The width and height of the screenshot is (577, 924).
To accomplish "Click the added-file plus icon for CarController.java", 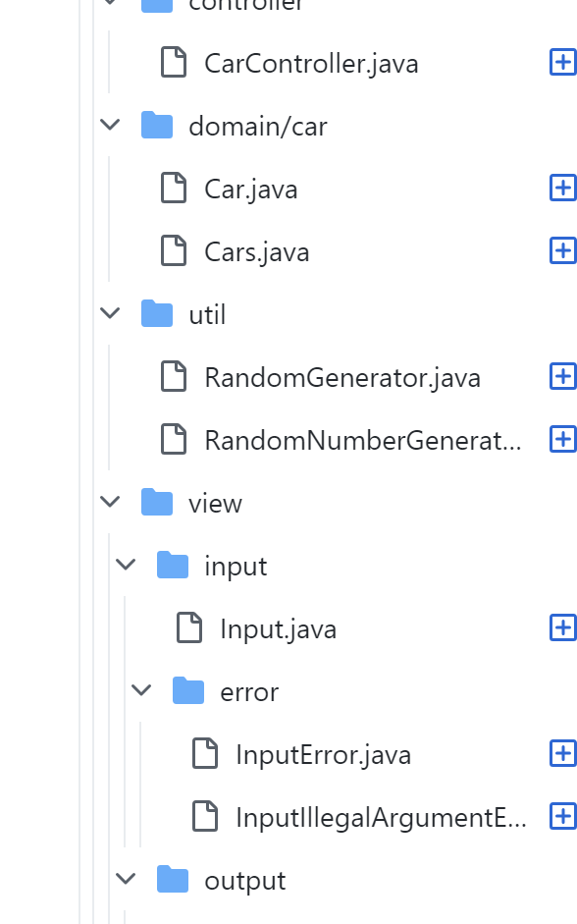I will click(x=563, y=63).
